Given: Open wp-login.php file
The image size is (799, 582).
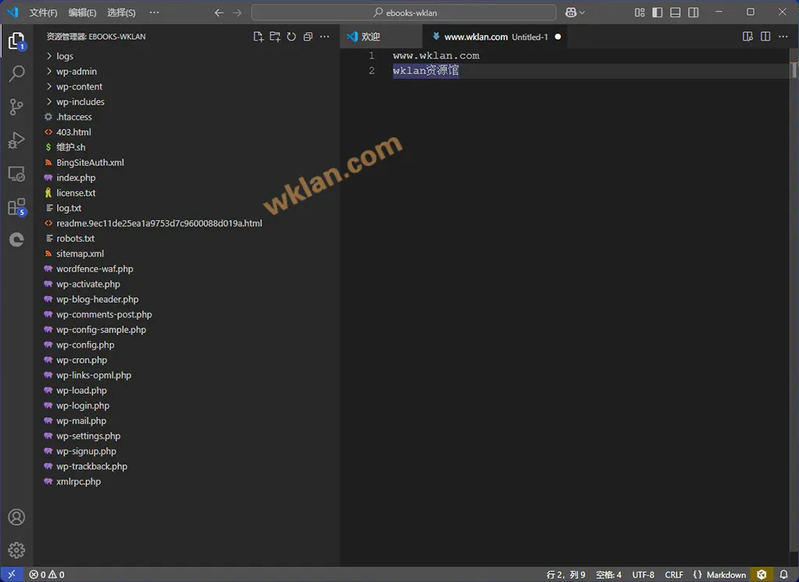Looking at the screenshot, I should click(x=186, y=406).
